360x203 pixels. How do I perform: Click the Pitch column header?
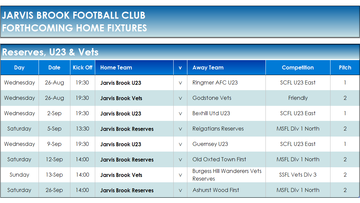click(345, 67)
